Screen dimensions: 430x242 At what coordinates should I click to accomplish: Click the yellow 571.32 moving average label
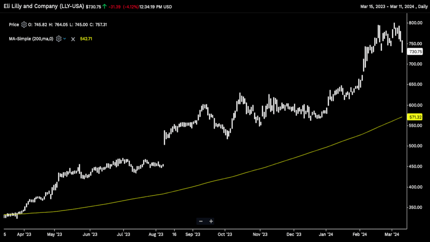coord(415,117)
